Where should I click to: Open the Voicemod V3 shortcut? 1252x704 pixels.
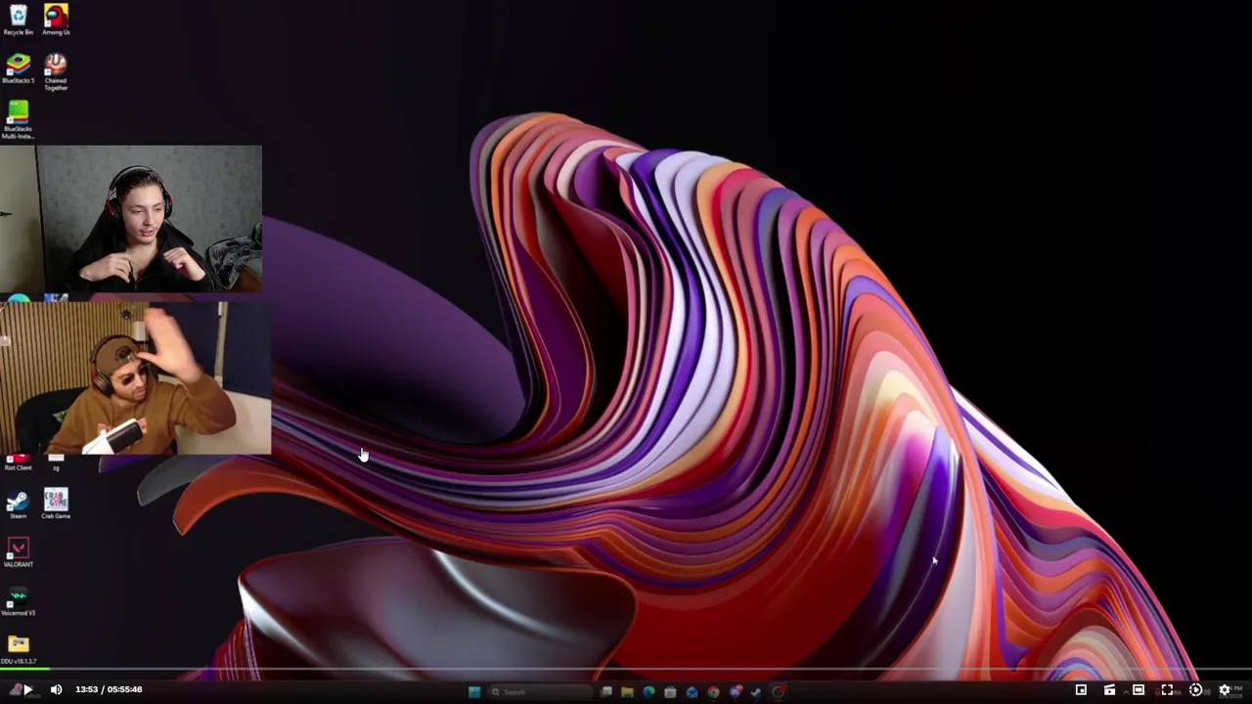point(19,601)
